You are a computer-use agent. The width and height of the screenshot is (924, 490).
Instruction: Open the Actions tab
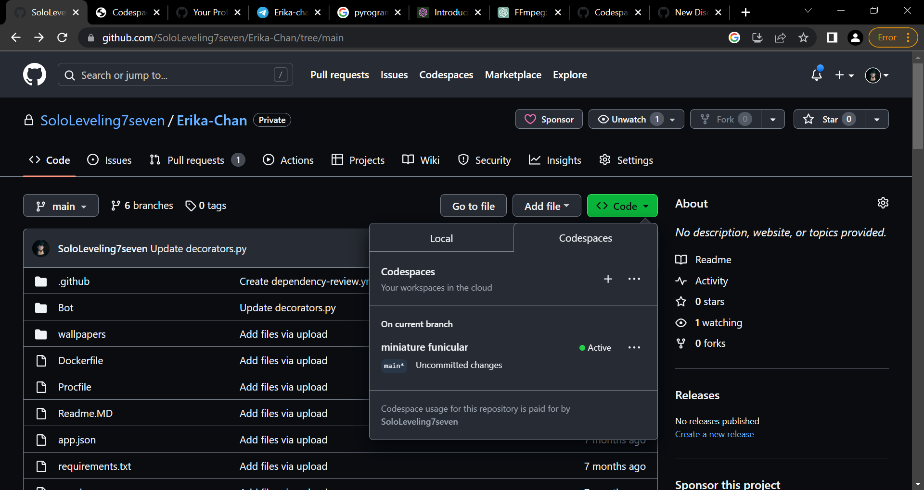(288, 160)
